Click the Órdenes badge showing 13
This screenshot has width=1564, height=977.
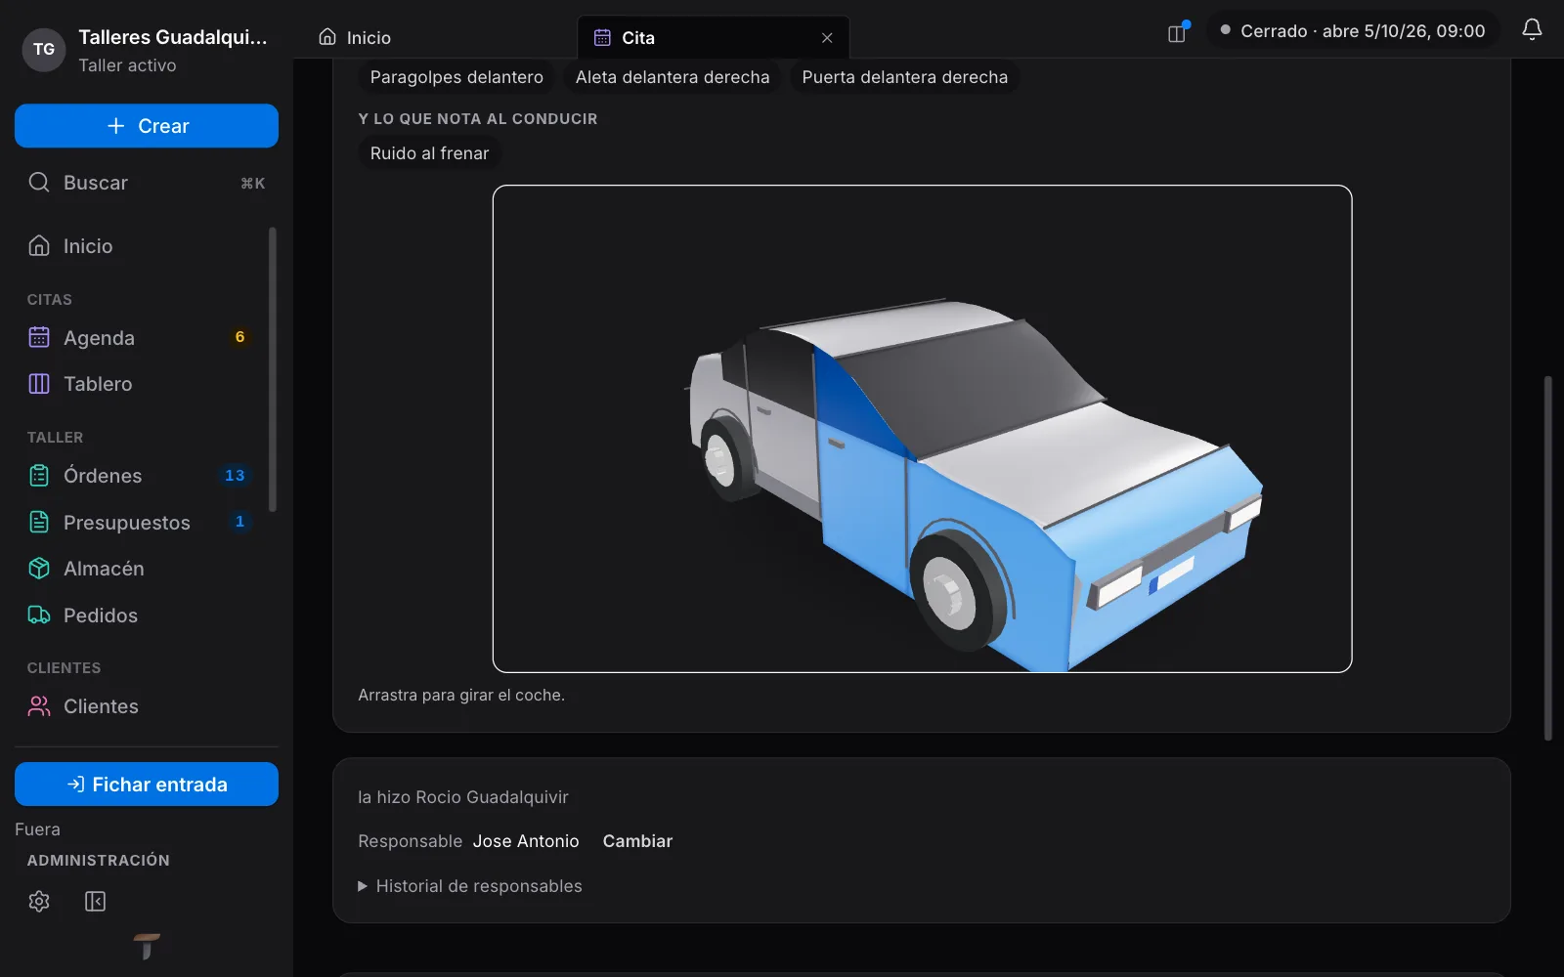[x=235, y=476]
